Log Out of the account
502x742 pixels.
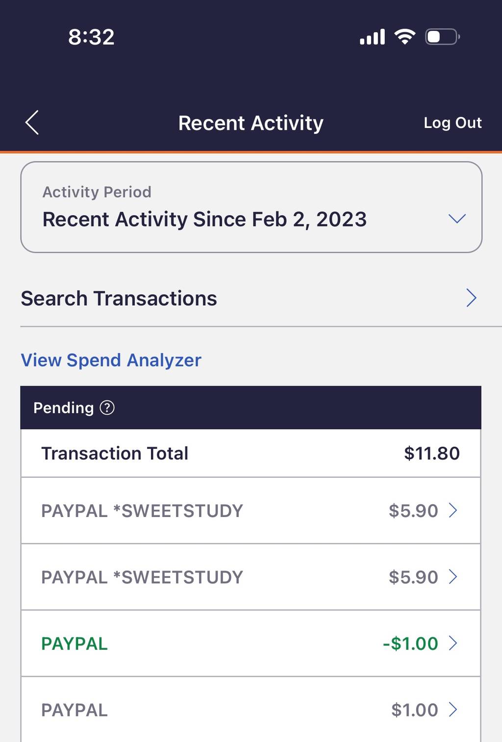click(x=452, y=123)
